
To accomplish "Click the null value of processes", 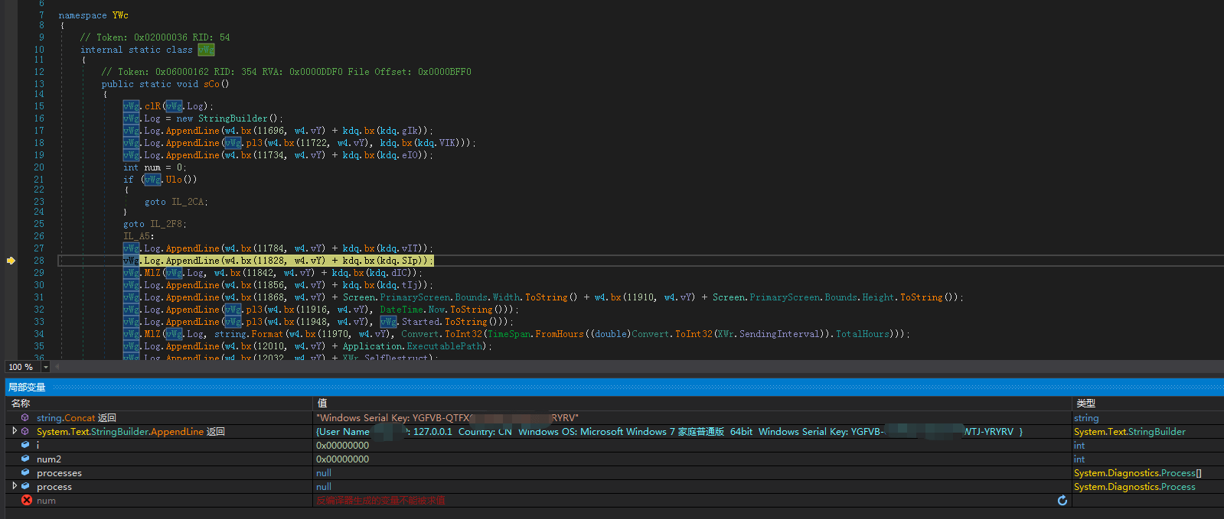I will [x=324, y=473].
